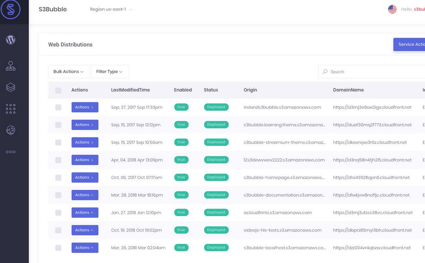Open the globe sidebar icon
425x263 pixels.
10,130
